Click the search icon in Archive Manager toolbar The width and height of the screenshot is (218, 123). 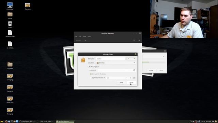(134, 40)
